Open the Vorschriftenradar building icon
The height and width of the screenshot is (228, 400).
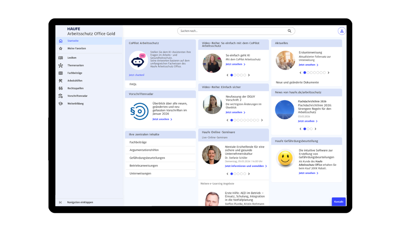pyautogui.click(x=61, y=96)
